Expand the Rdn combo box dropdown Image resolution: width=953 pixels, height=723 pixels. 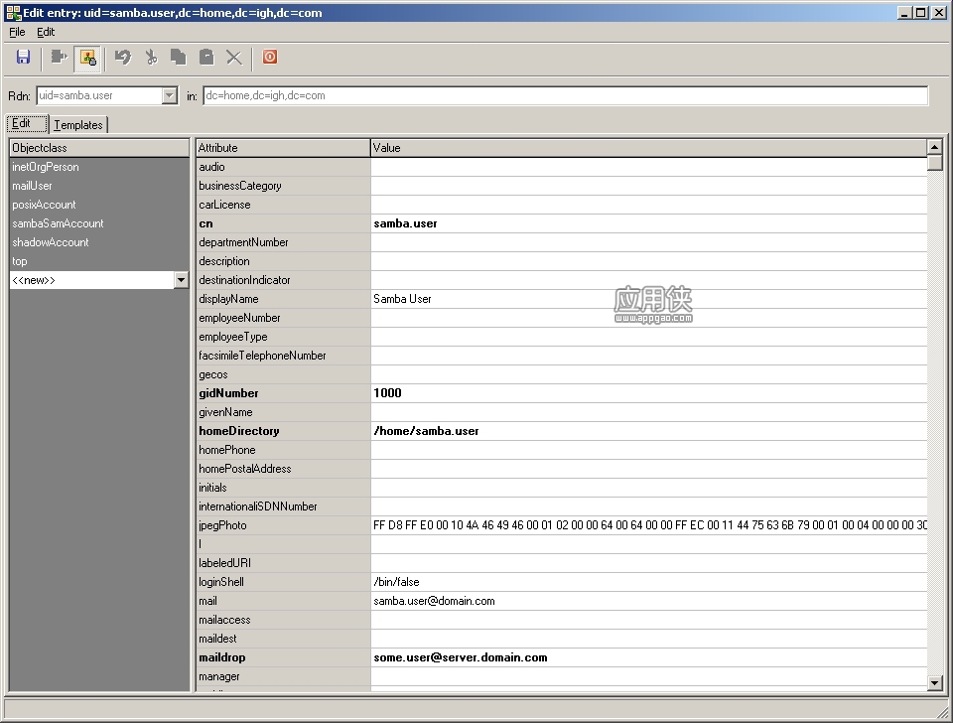170,95
